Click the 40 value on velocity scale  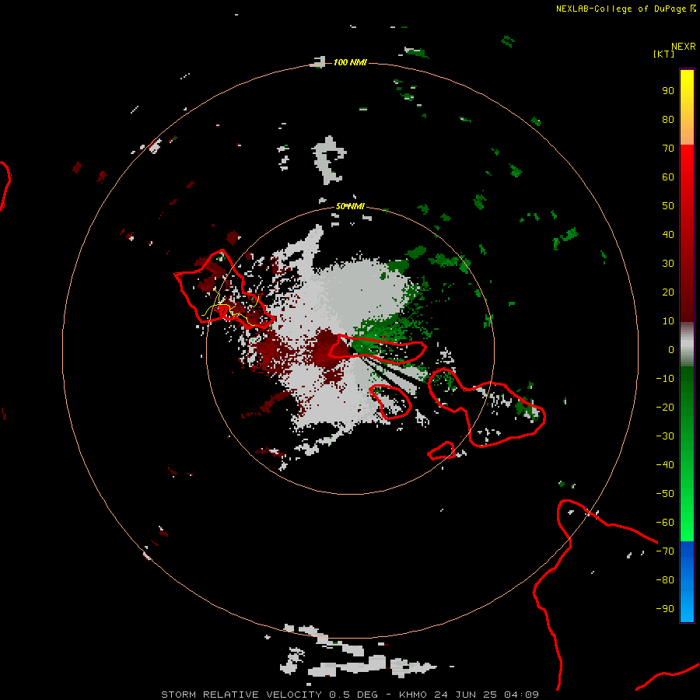coord(668,235)
